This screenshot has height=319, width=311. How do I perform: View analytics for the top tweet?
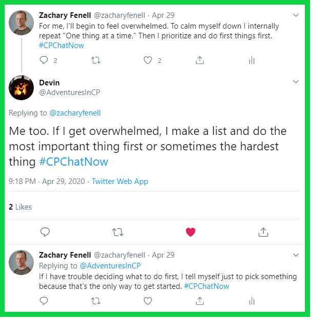click(252, 60)
